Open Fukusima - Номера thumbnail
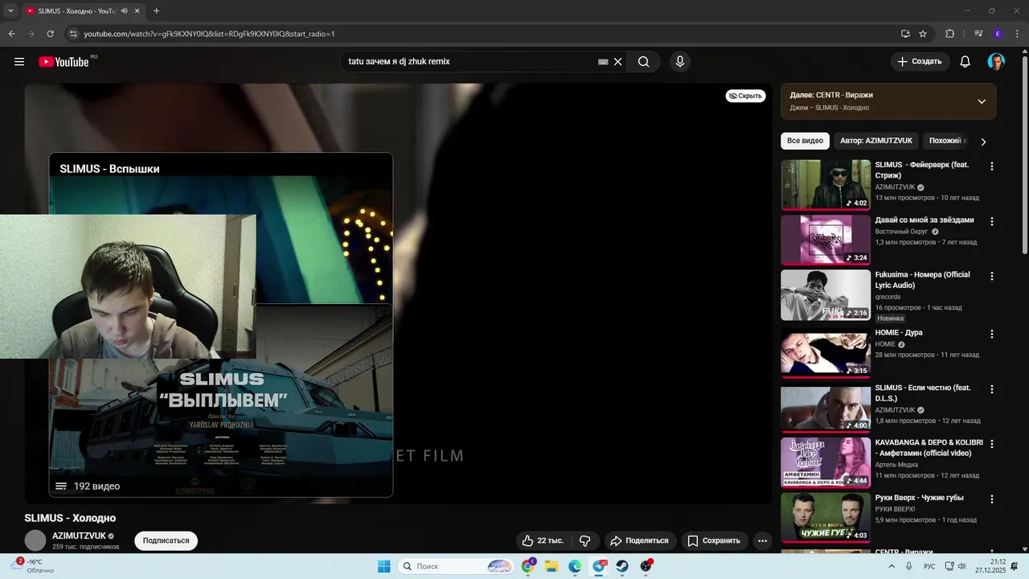This screenshot has width=1029, height=579. point(826,295)
